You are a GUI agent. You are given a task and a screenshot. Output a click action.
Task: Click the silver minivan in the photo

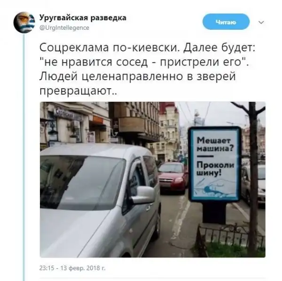click(100, 200)
